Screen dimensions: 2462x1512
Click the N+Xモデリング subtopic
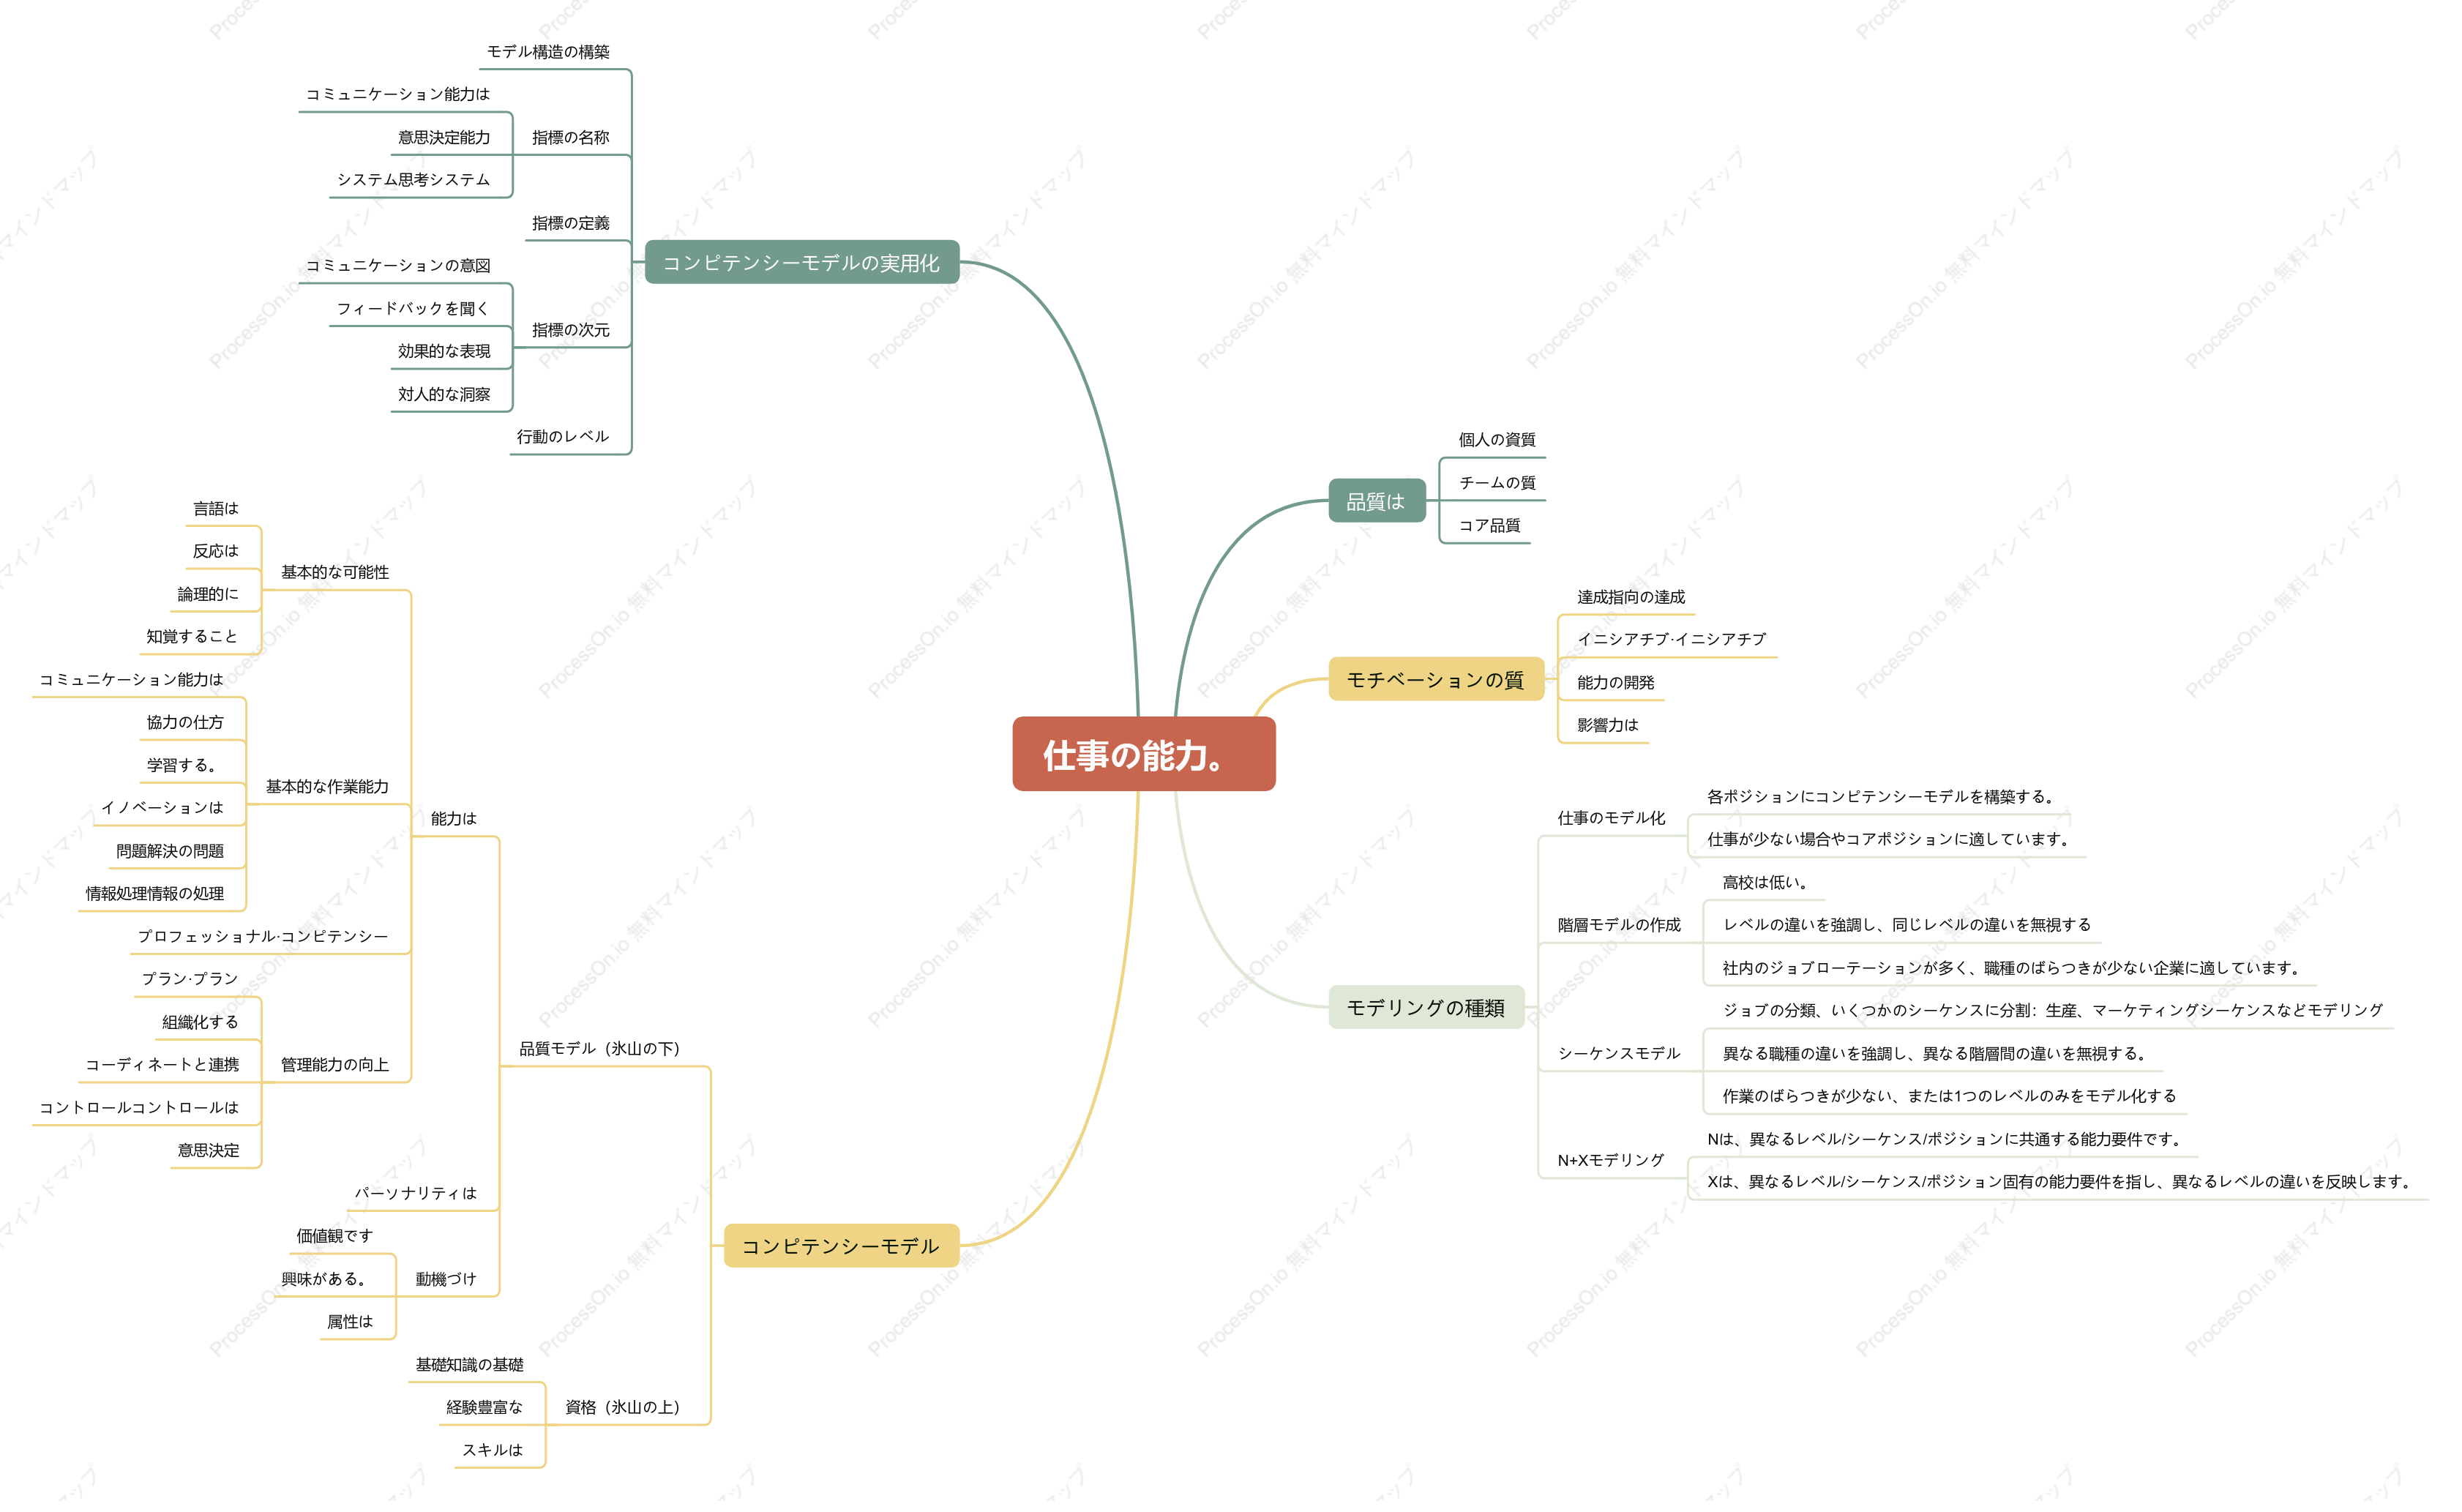(1611, 1160)
